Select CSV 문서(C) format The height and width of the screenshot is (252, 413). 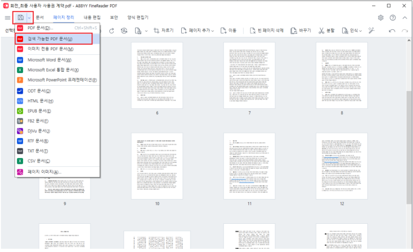(x=57, y=161)
